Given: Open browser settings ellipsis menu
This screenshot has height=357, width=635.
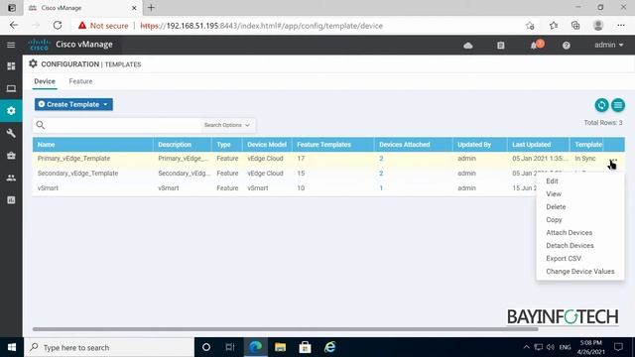Looking at the screenshot, I should pos(621,26).
